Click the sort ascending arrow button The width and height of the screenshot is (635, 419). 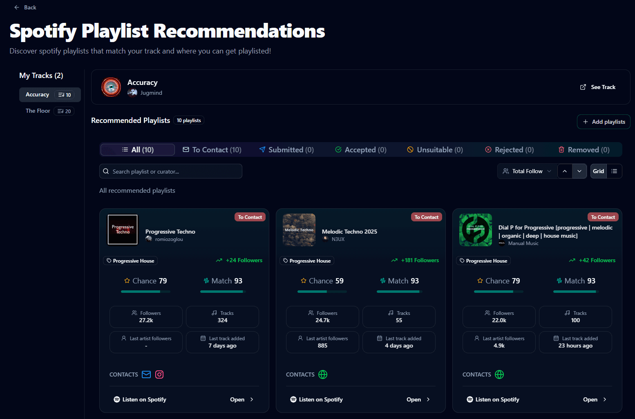click(x=565, y=171)
